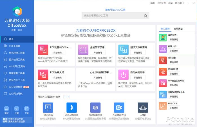Click the 超级文本转语音 icon
Screen dimensions: 197x127
[x=123, y=50]
